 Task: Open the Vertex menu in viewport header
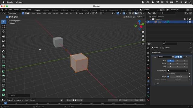point(55,13)
